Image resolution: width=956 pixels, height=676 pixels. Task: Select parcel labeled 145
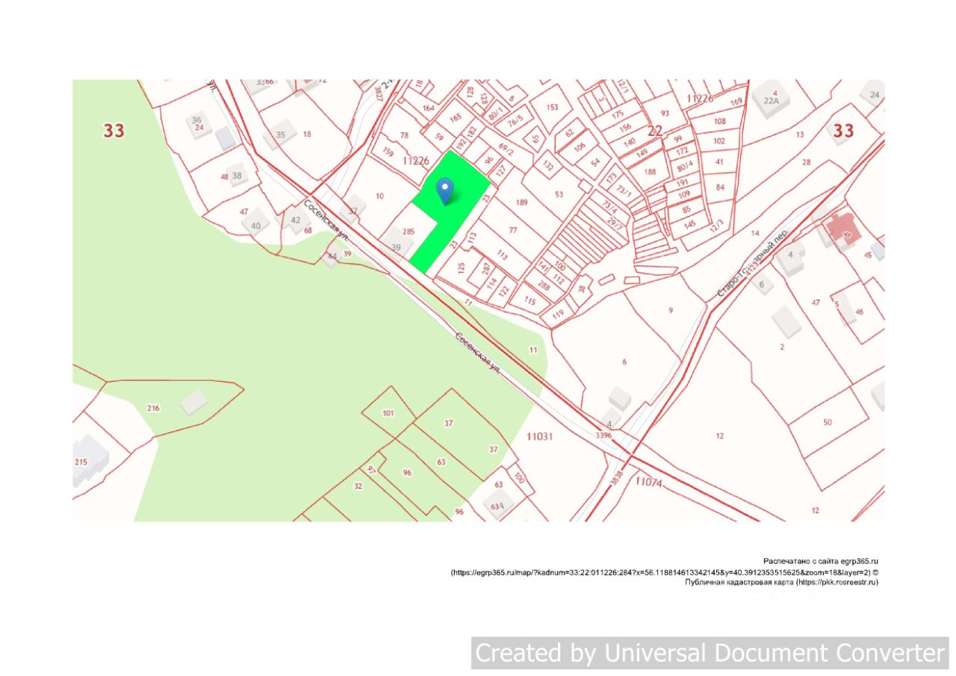(x=689, y=223)
